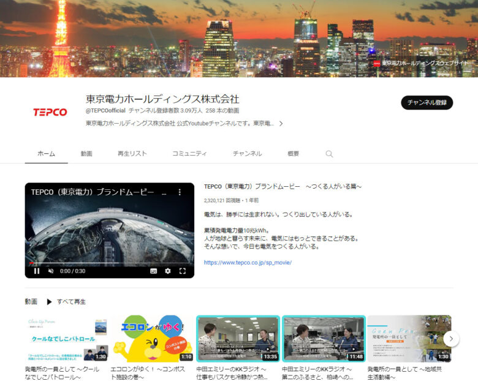Click the title 中田エミリーのKKラジオ～仕事もバスケも
Image resolution: width=478 pixels, height=381 pixels.
tap(232, 373)
